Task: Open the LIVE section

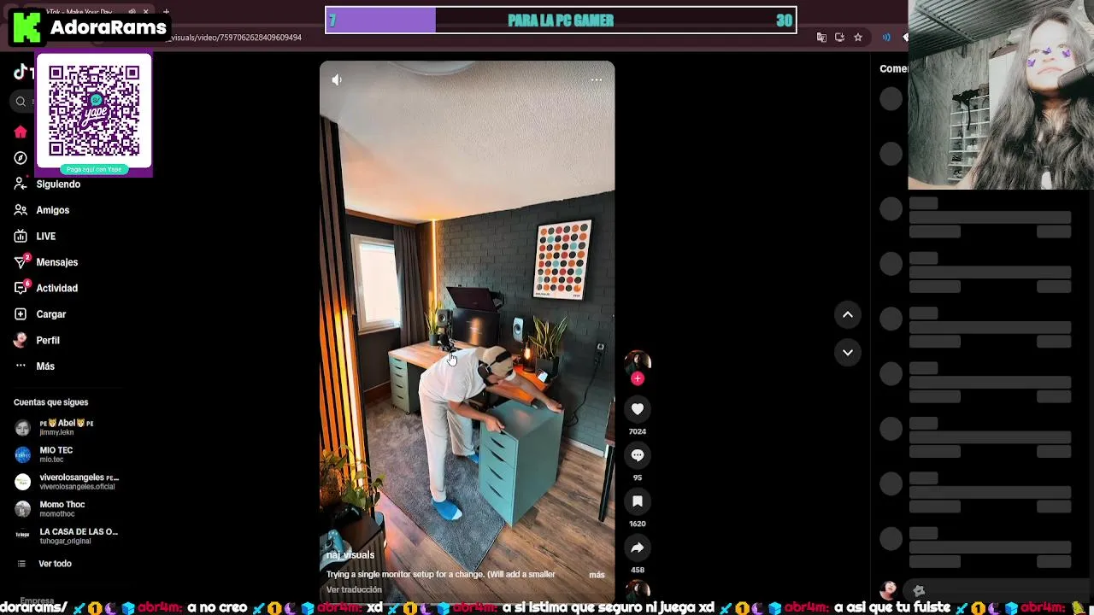Action: pyautogui.click(x=35, y=237)
